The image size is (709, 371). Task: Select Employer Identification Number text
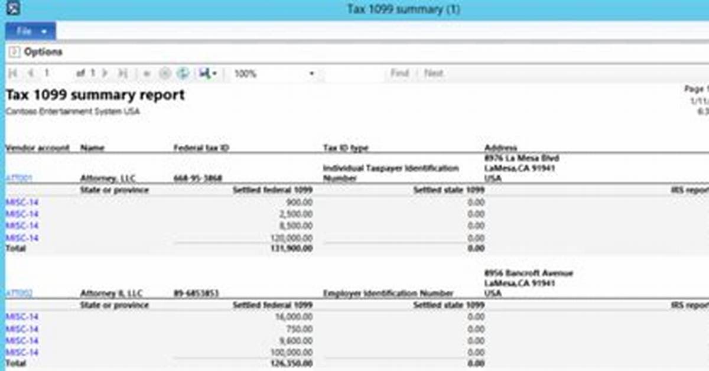[x=388, y=293]
